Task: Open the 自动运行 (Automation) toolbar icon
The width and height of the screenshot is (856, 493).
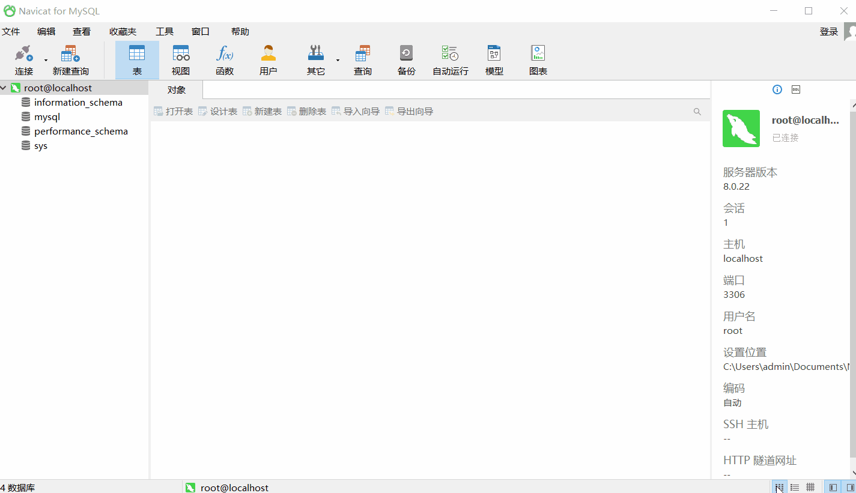Action: (x=450, y=53)
